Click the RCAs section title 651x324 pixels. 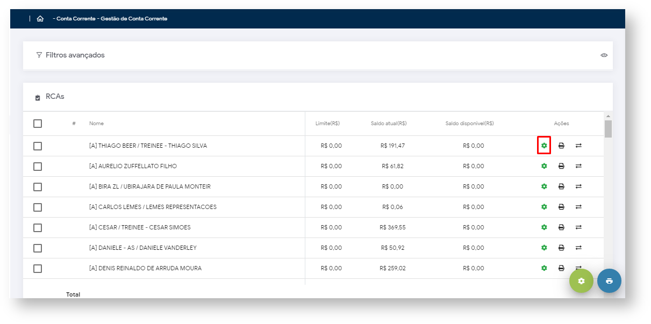coord(55,97)
